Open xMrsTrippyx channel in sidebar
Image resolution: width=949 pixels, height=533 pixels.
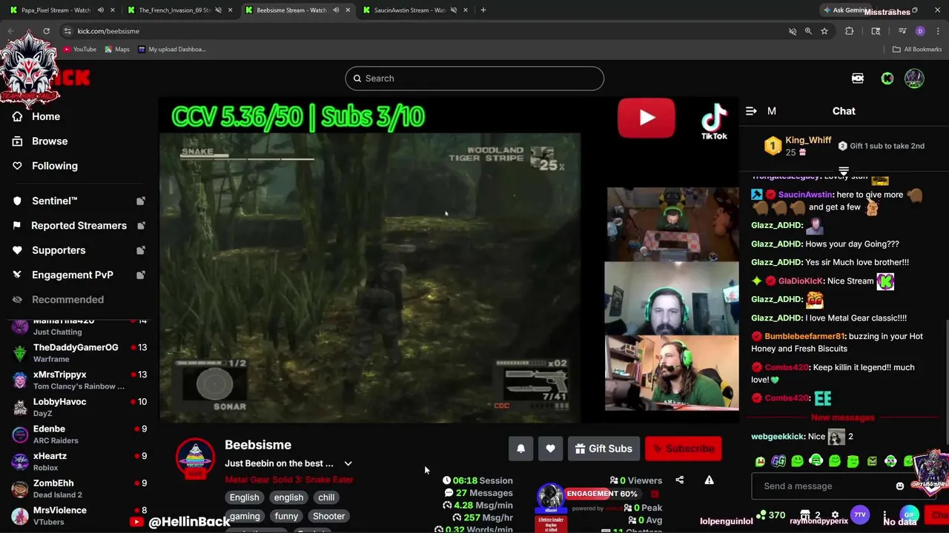click(79, 380)
